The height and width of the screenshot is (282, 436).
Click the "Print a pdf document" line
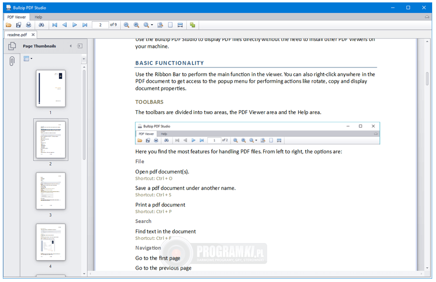point(160,204)
